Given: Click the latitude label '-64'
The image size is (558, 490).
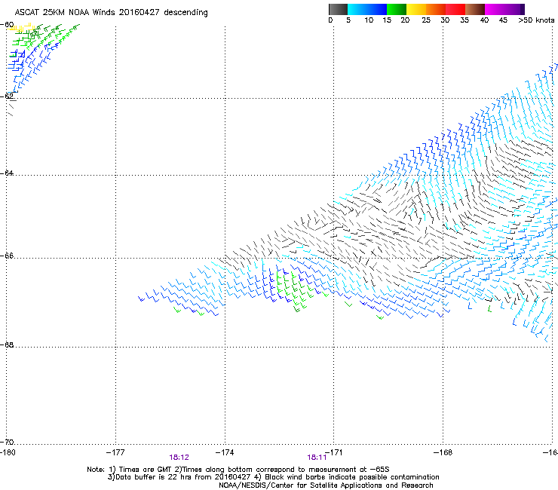Looking at the screenshot, I should 7,173.
